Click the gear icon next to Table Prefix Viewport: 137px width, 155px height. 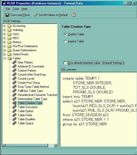pos(14,115)
